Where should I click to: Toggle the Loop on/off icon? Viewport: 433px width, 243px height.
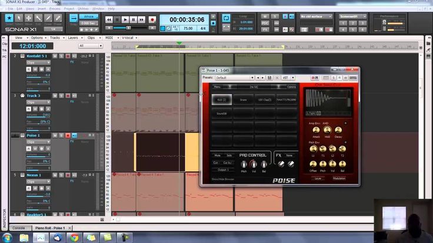(226, 18)
